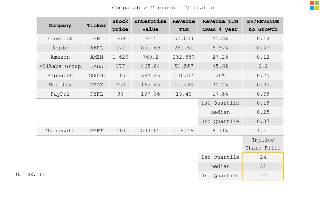
Task: Click the Enterprise Value header cell
Action: pyautogui.click(x=150, y=26)
